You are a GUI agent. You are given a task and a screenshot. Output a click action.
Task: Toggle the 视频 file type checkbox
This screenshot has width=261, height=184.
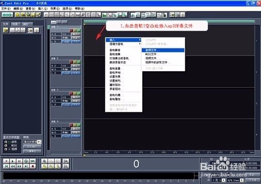5,149
